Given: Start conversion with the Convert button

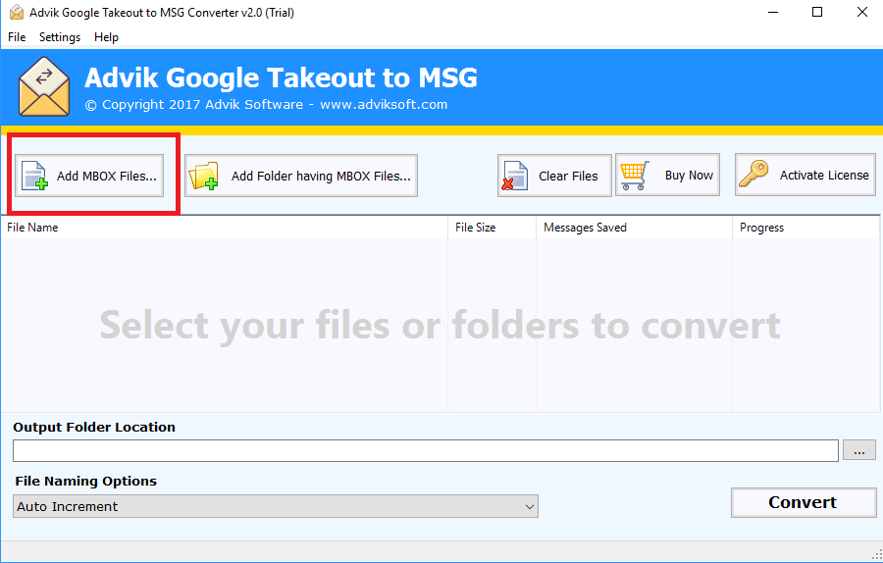Looking at the screenshot, I should [x=804, y=502].
